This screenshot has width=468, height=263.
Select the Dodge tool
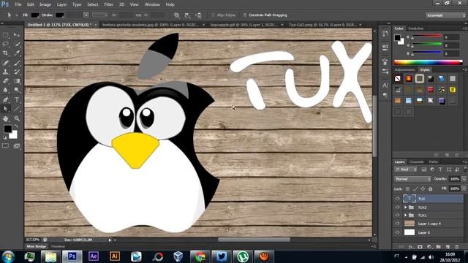coord(17,90)
